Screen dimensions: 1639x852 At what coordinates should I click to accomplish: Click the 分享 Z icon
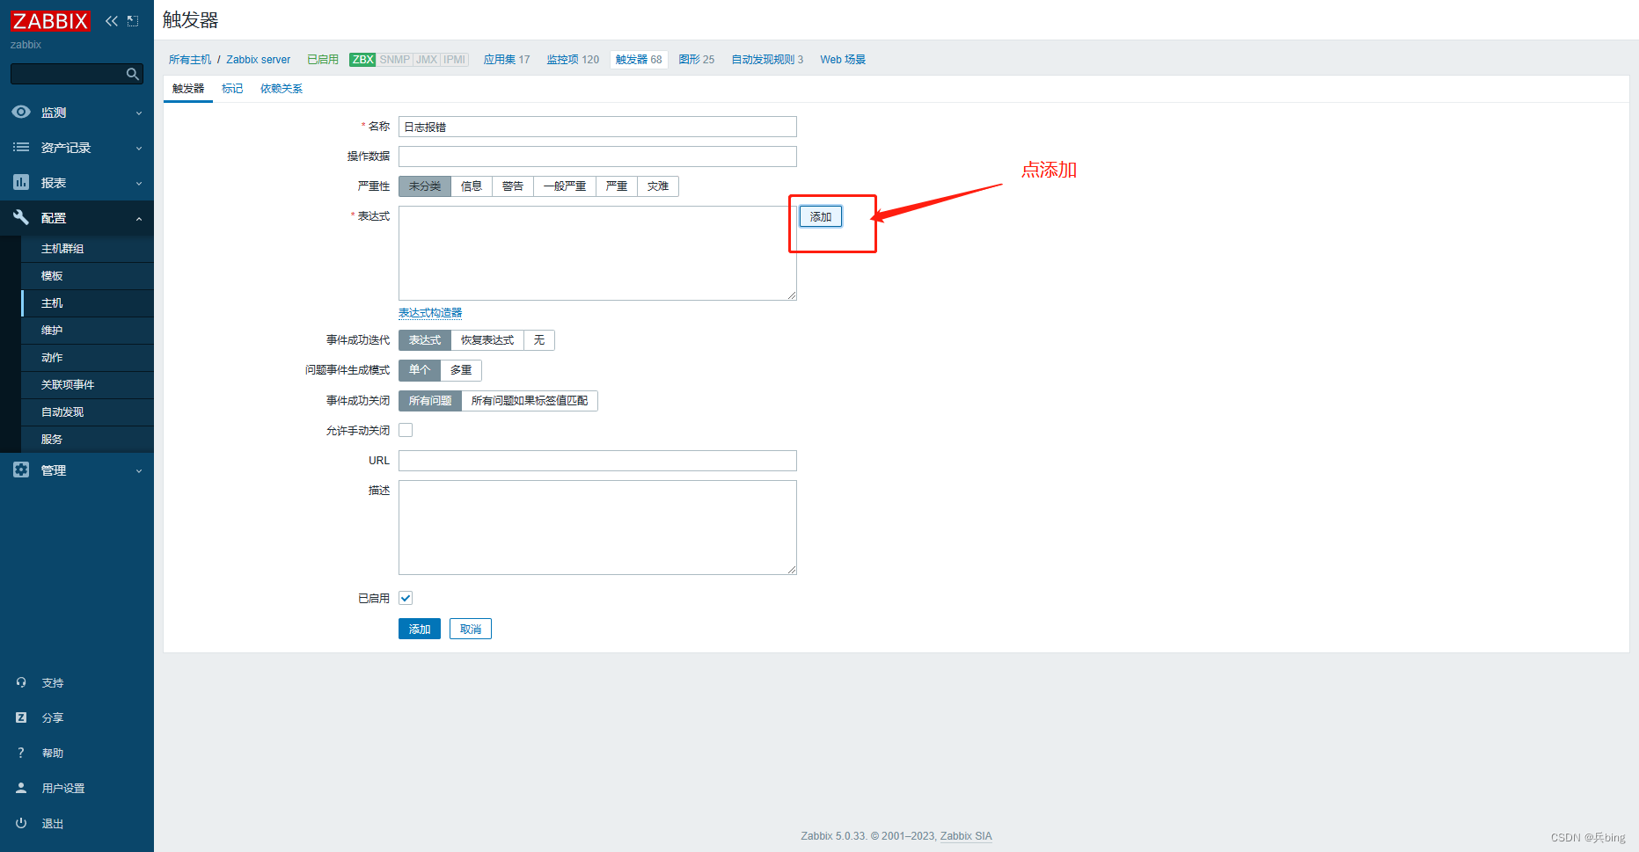[x=21, y=717]
